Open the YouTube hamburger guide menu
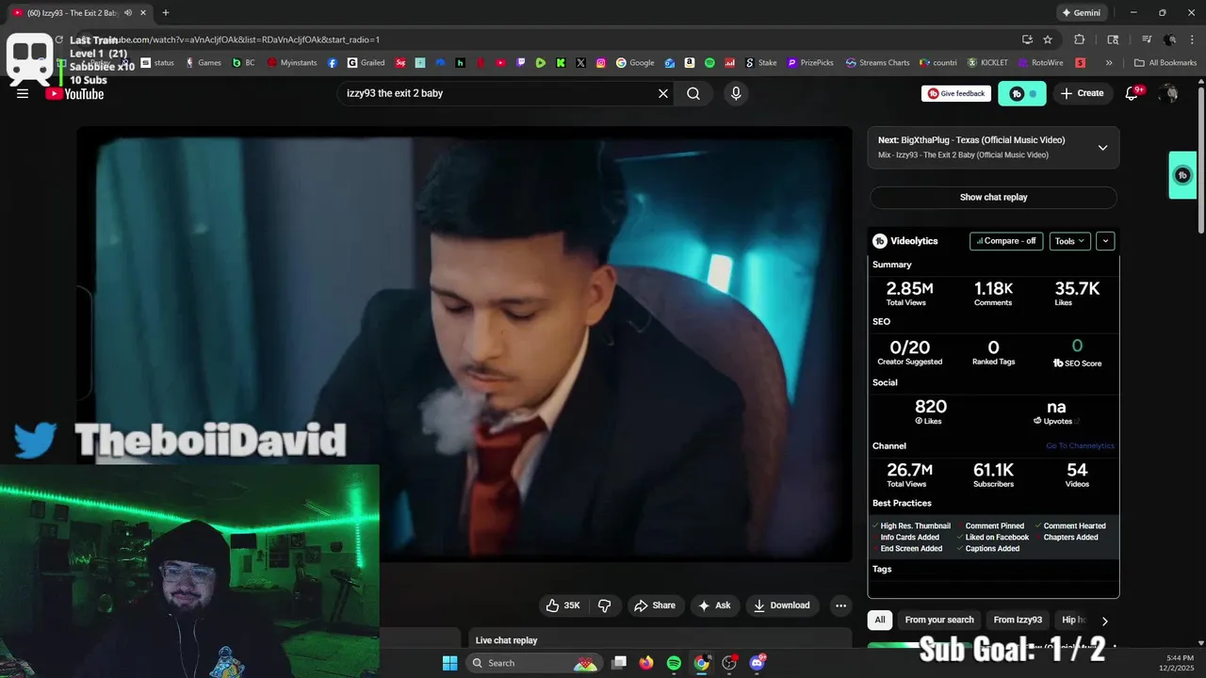1206x678 pixels. pos(23,93)
